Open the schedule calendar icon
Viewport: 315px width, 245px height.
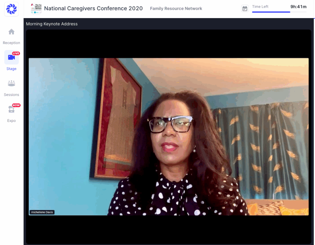[245, 9]
